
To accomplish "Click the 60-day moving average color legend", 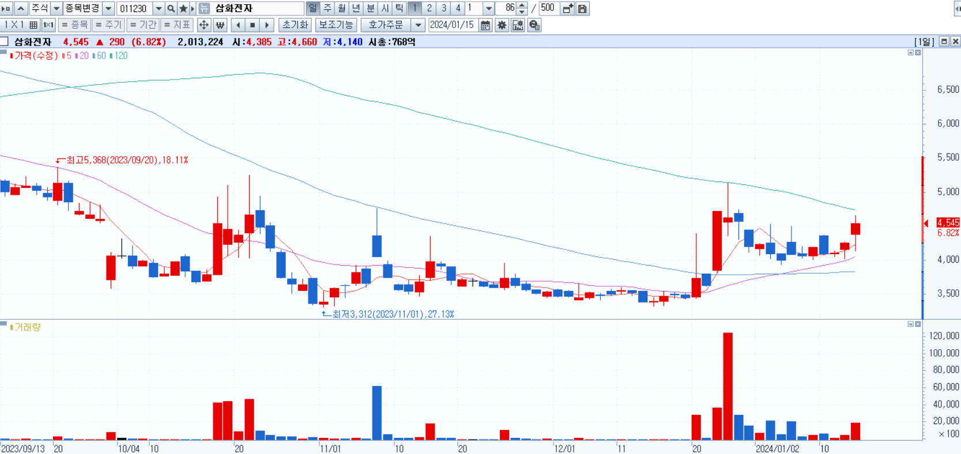I will 99,55.
